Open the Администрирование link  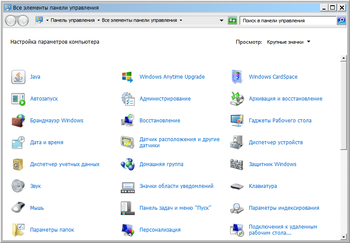click(165, 99)
